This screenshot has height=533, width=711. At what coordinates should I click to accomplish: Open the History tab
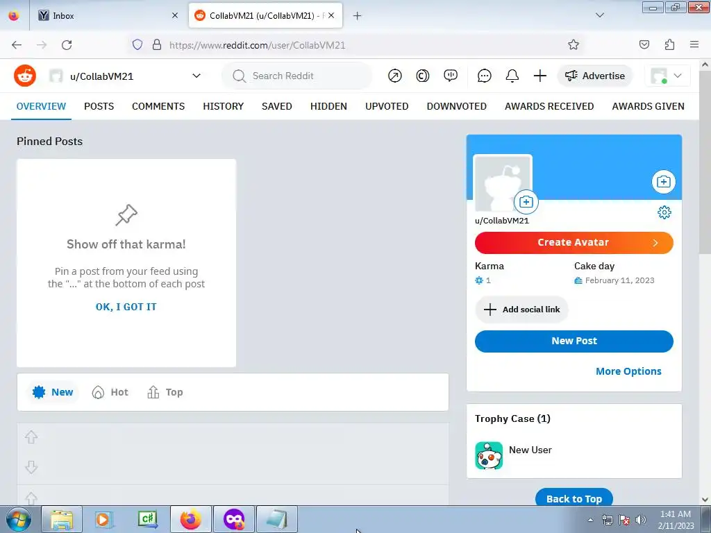coord(223,106)
